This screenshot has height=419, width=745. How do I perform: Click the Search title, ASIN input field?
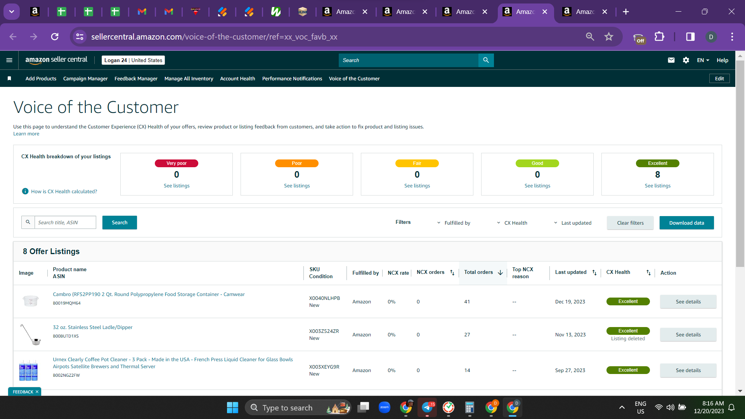coord(65,222)
